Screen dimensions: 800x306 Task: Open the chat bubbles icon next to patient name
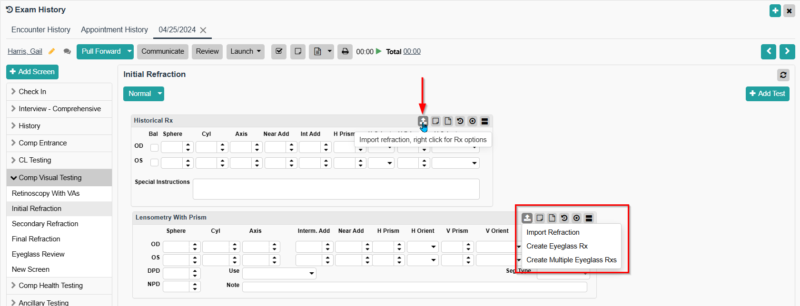point(67,51)
